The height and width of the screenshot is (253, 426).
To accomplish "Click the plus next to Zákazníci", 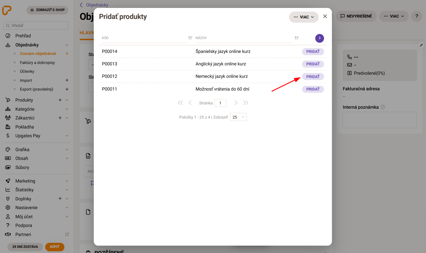I will coord(60,118).
